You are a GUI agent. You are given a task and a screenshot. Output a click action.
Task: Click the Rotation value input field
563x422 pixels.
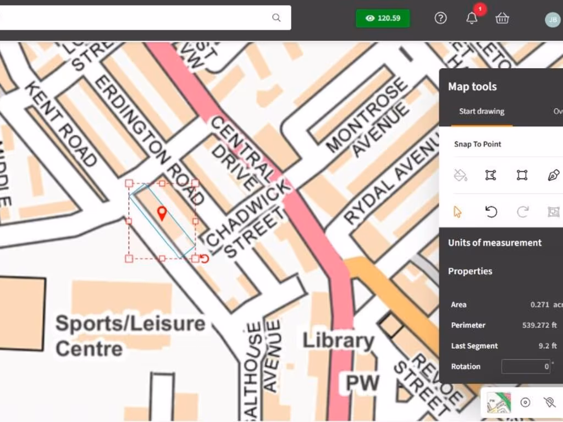[526, 367]
